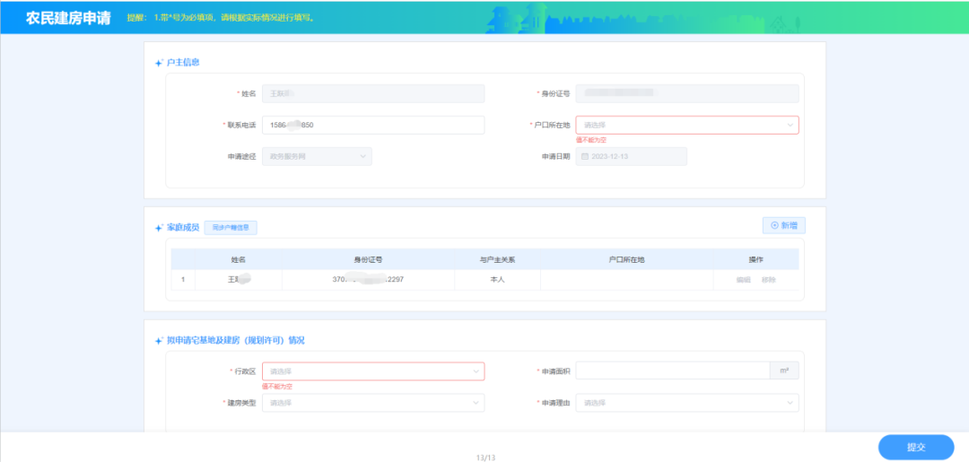Click the 同步户籍信息 button
The image size is (969, 462).
coord(231,228)
